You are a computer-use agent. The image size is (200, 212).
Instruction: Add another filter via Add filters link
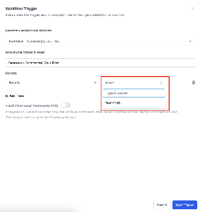tap(15, 96)
